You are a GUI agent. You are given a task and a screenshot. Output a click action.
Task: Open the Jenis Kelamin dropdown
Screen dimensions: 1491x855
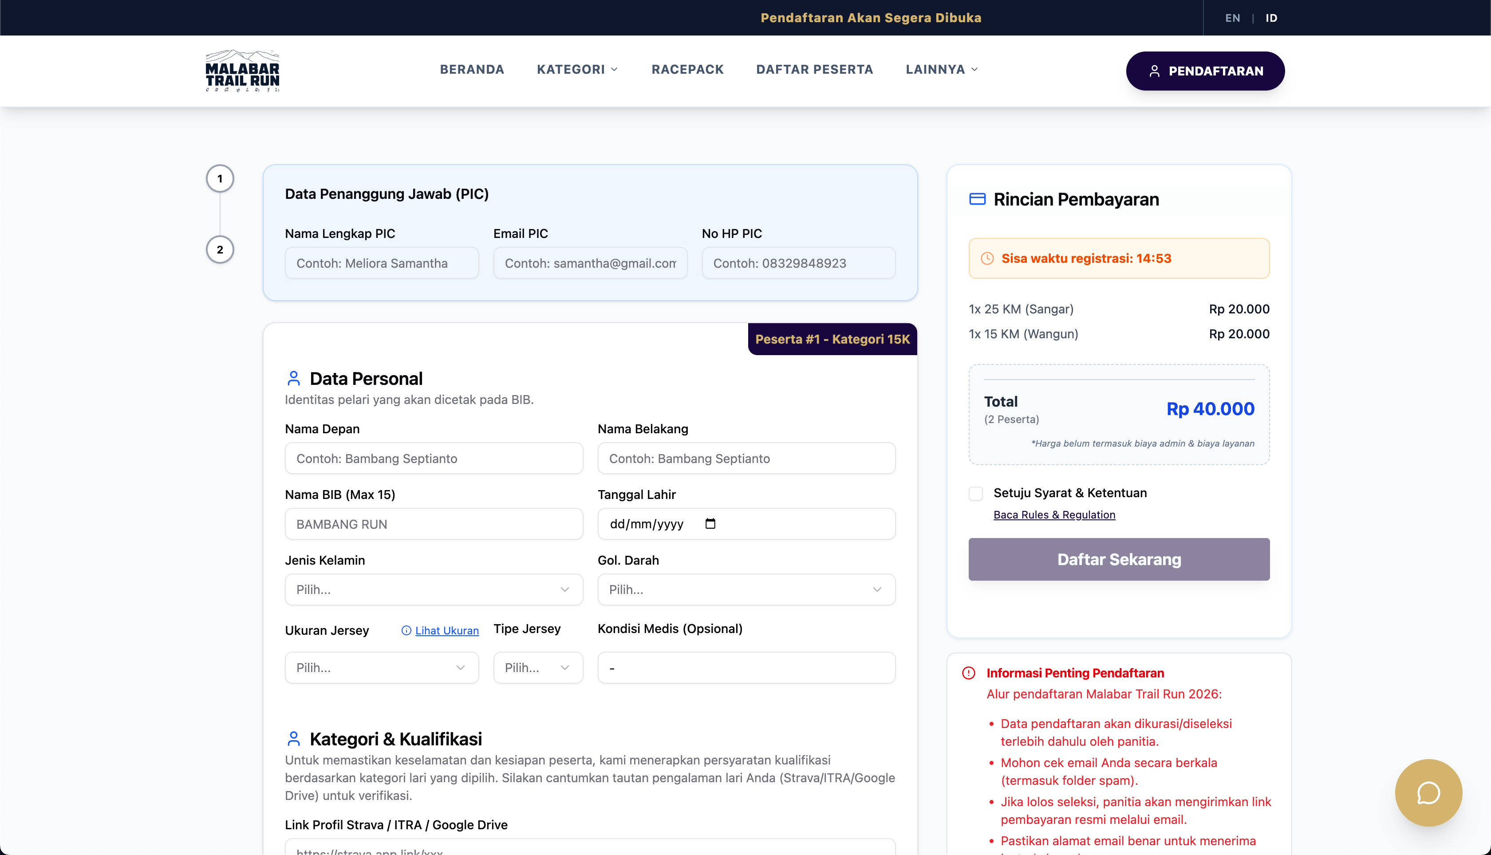point(434,590)
